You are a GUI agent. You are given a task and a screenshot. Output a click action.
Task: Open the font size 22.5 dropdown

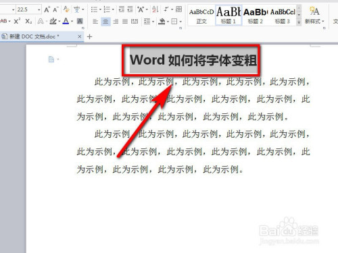[39, 9]
